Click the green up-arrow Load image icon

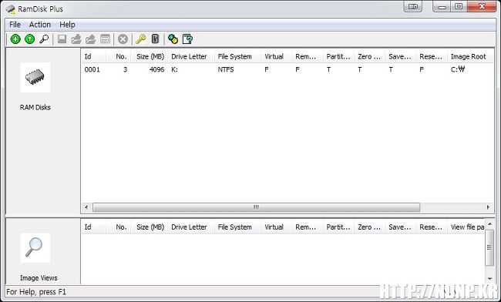click(x=30, y=39)
